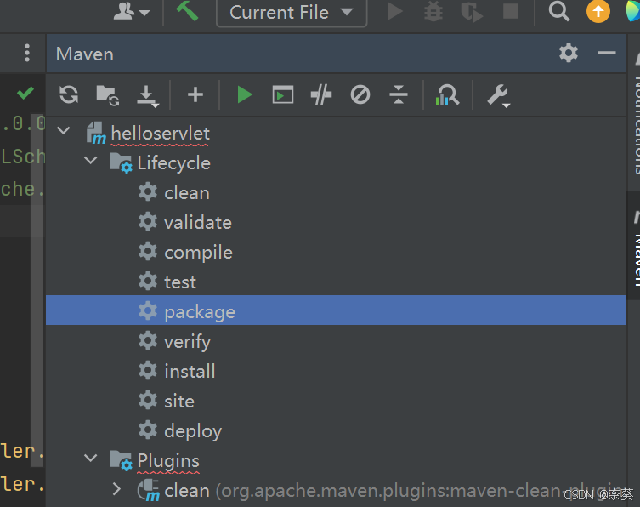
Task: Collapse the helloservlet project node
Action: coord(64,131)
